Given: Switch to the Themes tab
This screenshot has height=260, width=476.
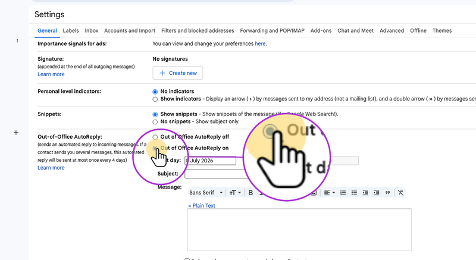Looking at the screenshot, I should (x=442, y=31).
